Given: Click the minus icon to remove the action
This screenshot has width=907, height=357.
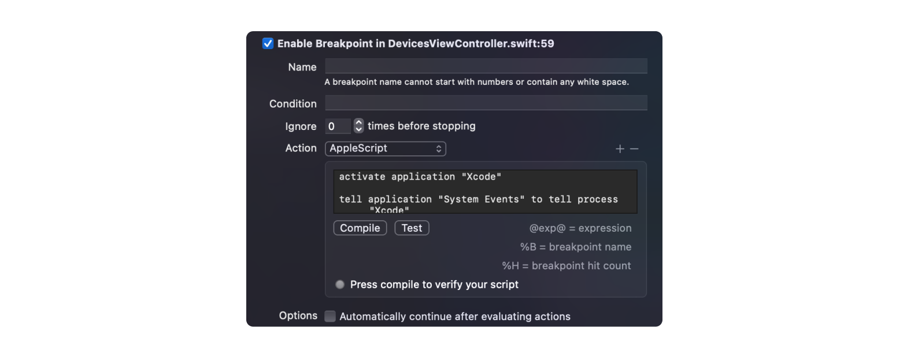Looking at the screenshot, I should (x=634, y=149).
